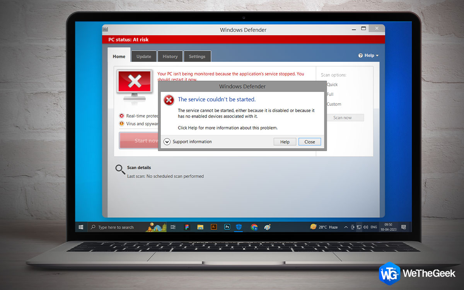Click the Help button in error dialog

click(x=285, y=142)
